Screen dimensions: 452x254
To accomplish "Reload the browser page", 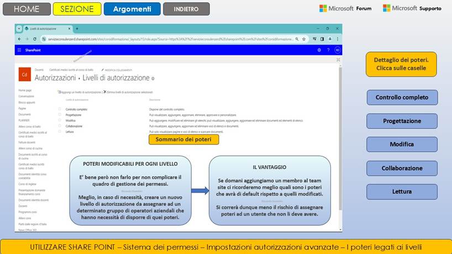I will click(35, 39).
